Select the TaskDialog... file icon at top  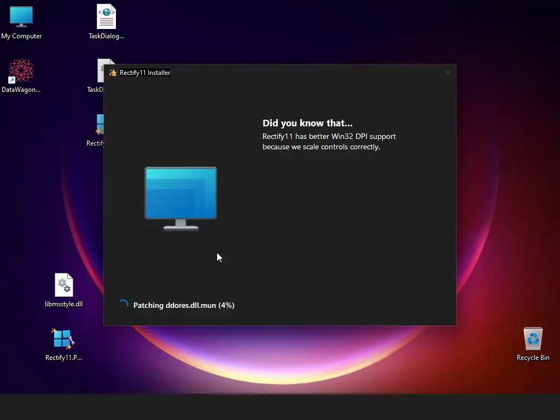click(x=107, y=16)
